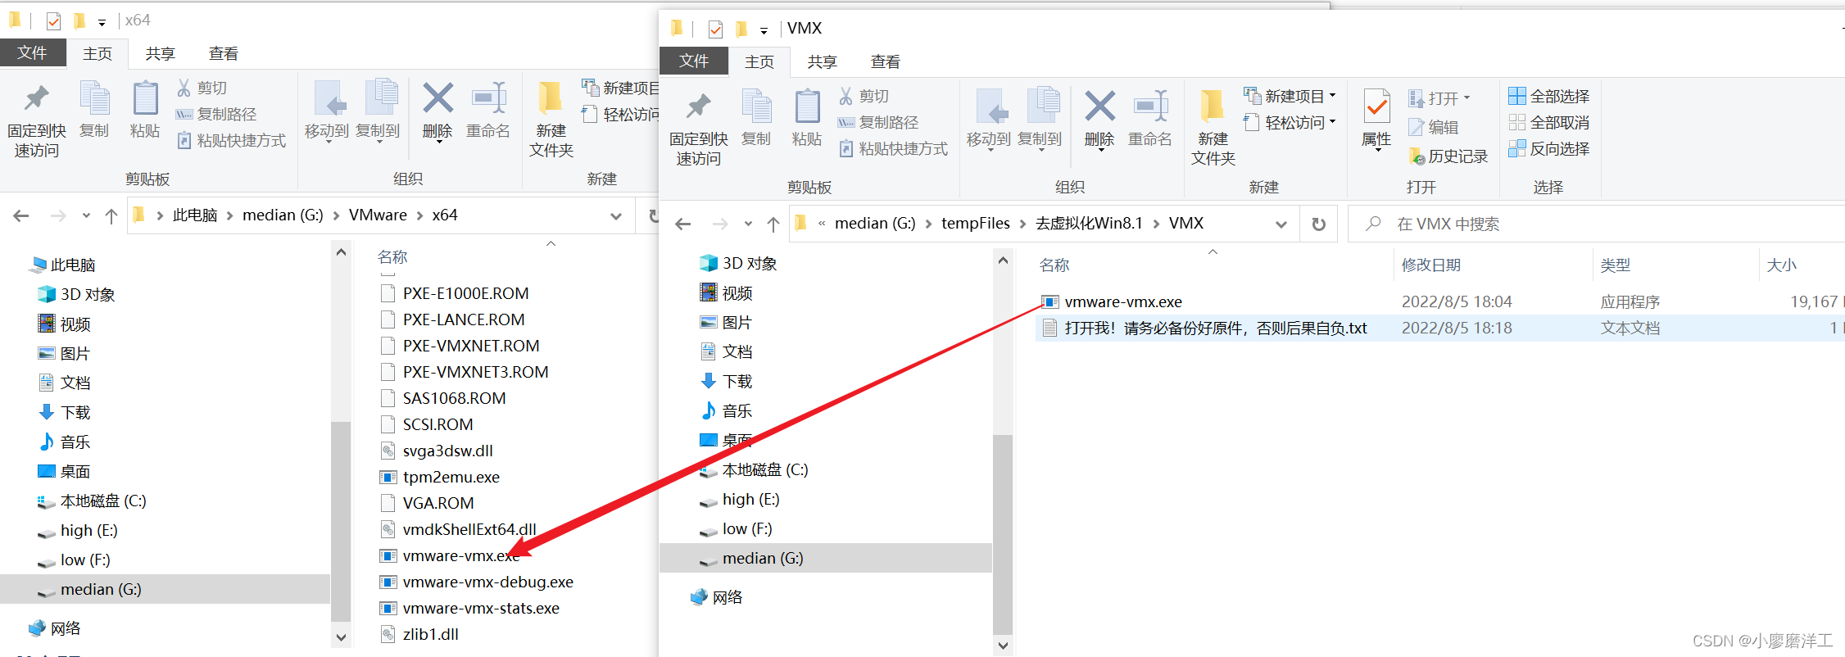
Task: Click Select all (全部选择) in VMX window
Action: coord(1549,96)
